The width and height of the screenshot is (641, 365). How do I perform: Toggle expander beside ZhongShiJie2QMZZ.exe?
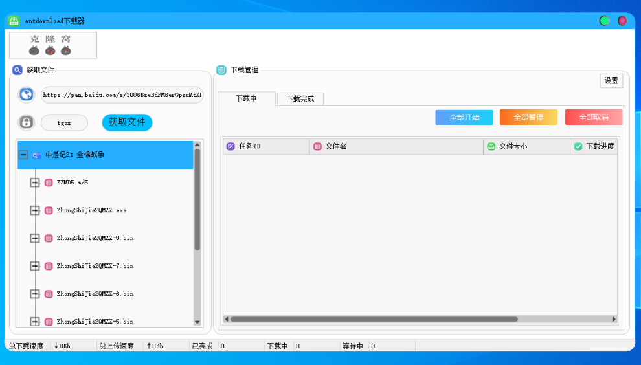[x=35, y=210]
